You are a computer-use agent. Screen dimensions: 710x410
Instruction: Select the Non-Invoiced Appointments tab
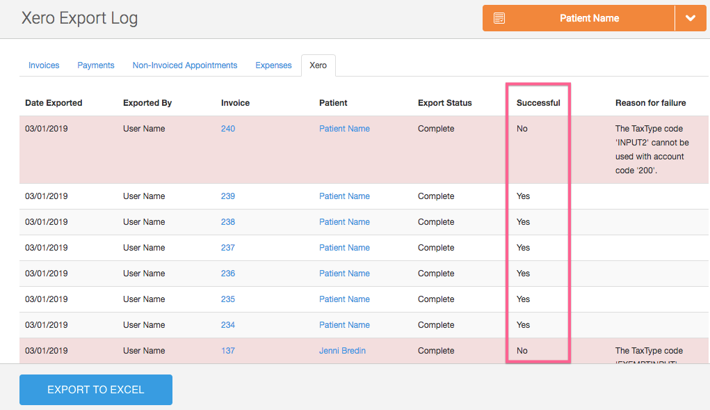point(185,65)
